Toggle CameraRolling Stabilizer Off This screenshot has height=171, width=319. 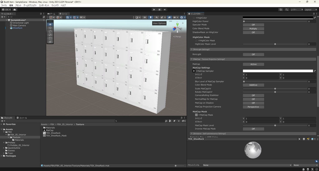tap(253, 95)
